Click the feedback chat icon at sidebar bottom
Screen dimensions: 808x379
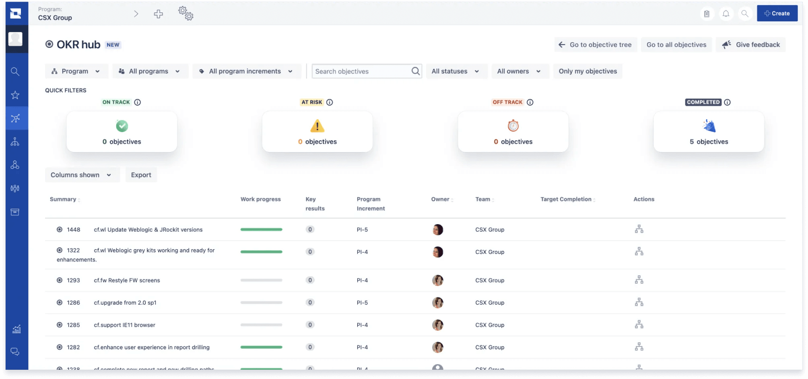[x=15, y=352]
